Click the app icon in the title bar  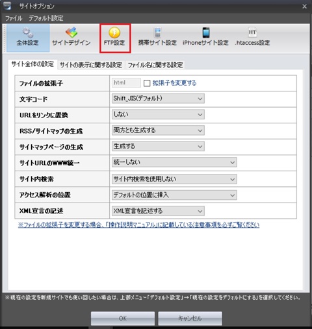(x=7, y=6)
